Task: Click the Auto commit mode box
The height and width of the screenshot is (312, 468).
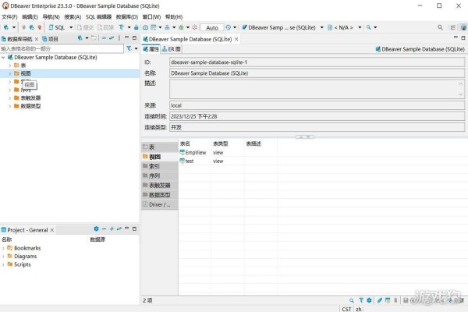Action: [212, 28]
